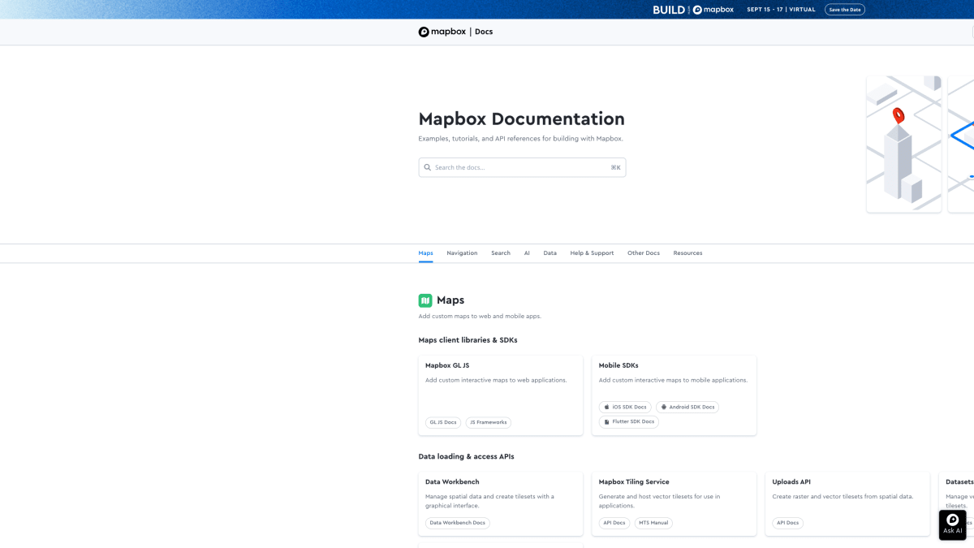This screenshot has width=974, height=548.
Task: Click the Flutter SDK Docs chip icon
Action: pos(606,421)
